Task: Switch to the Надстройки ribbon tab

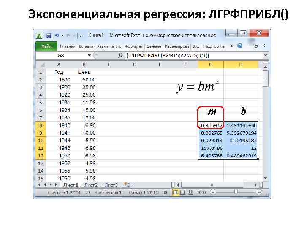Action: (x=214, y=46)
